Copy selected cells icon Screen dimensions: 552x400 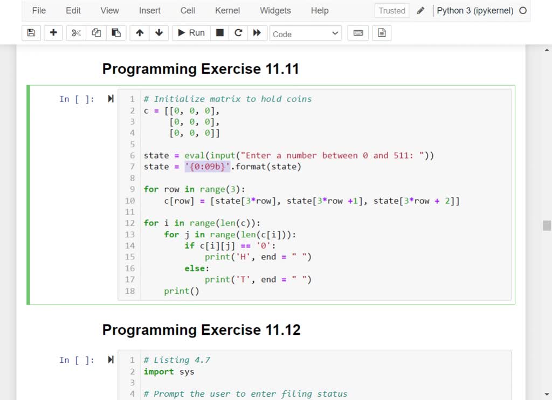click(96, 33)
